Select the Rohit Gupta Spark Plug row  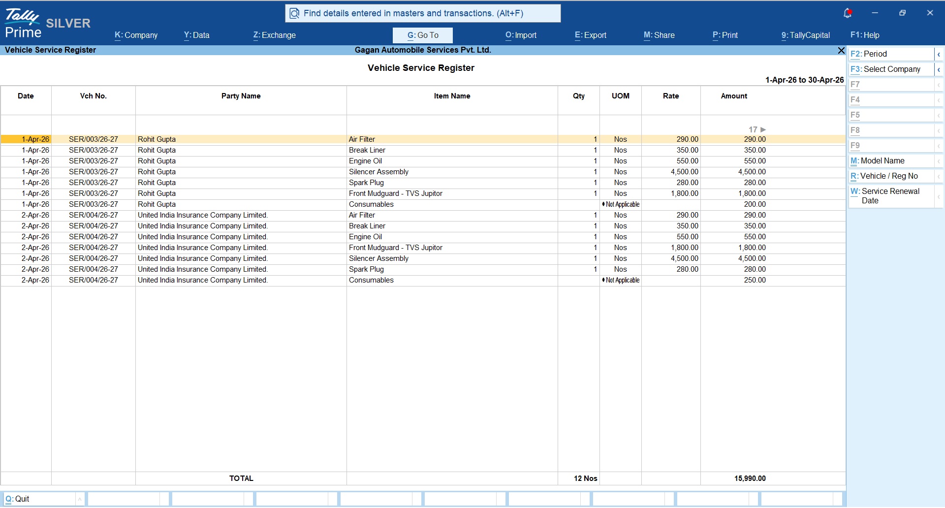(x=423, y=183)
